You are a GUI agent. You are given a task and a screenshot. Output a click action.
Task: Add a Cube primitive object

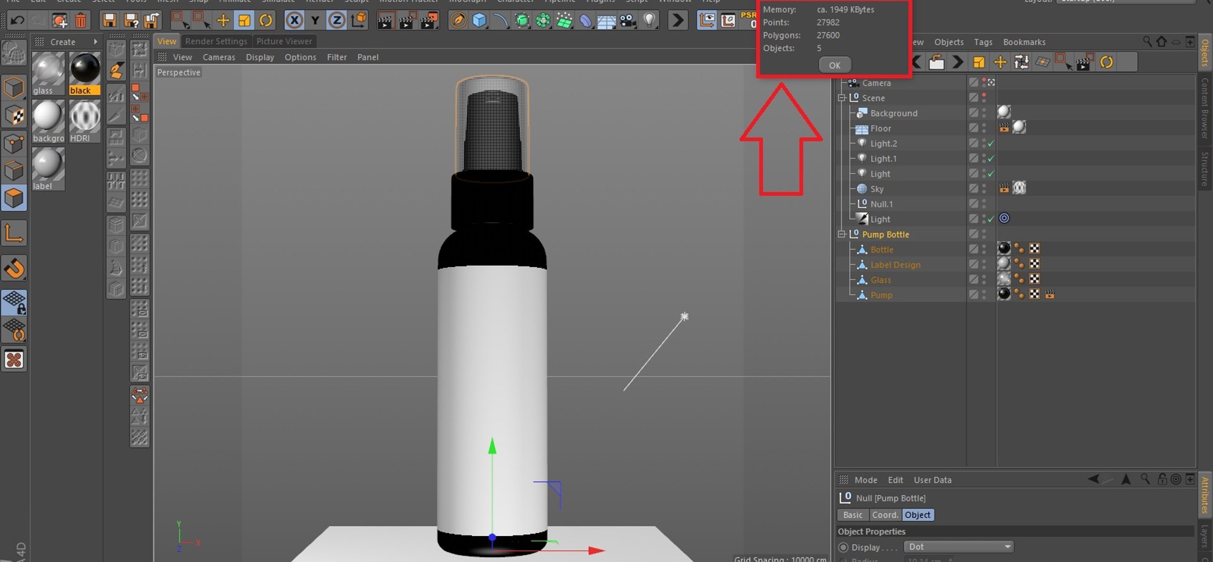point(480,20)
